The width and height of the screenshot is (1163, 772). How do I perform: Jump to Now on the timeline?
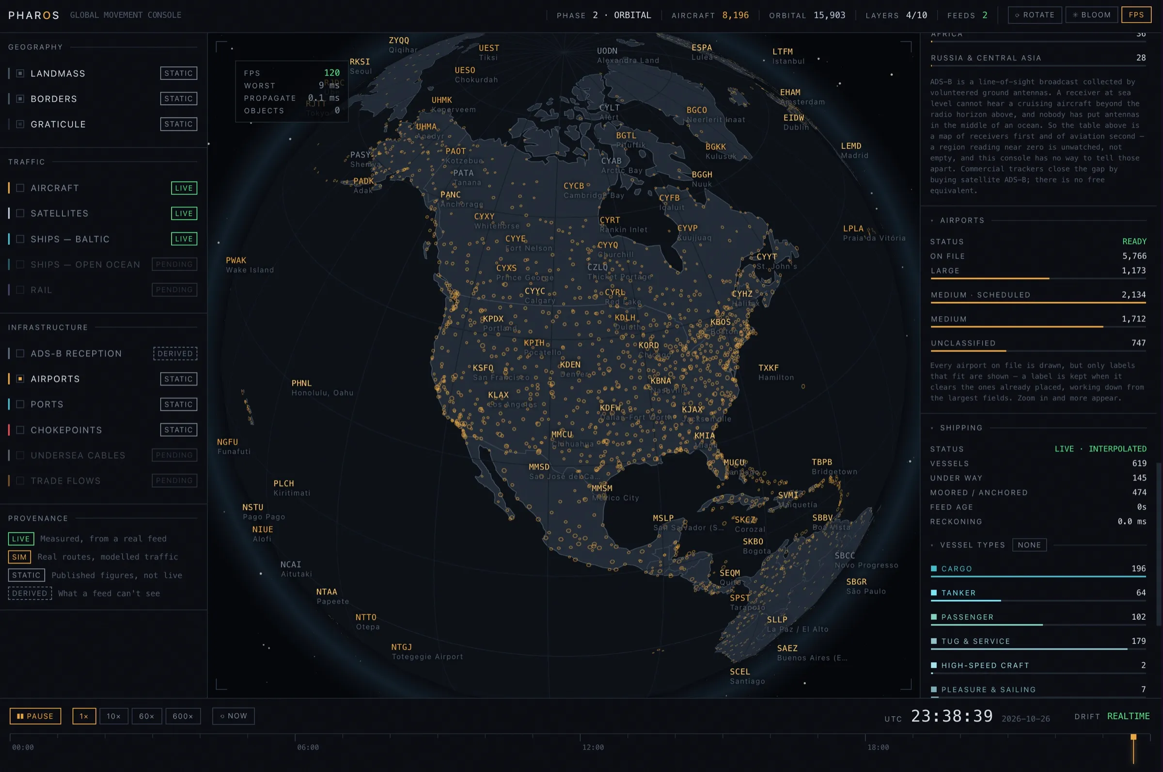point(233,716)
